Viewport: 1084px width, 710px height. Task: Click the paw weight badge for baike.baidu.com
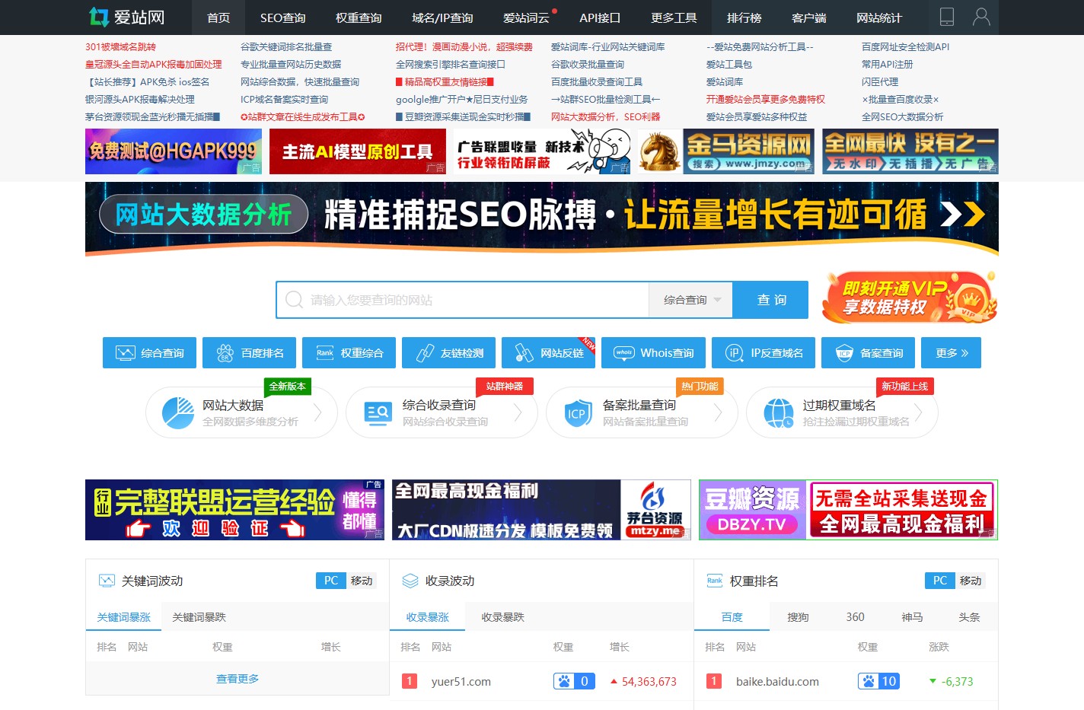click(x=878, y=681)
